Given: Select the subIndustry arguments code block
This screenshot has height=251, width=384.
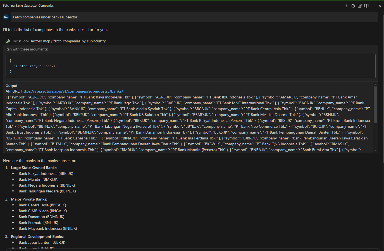Looking at the screenshot, I should 190,66.
